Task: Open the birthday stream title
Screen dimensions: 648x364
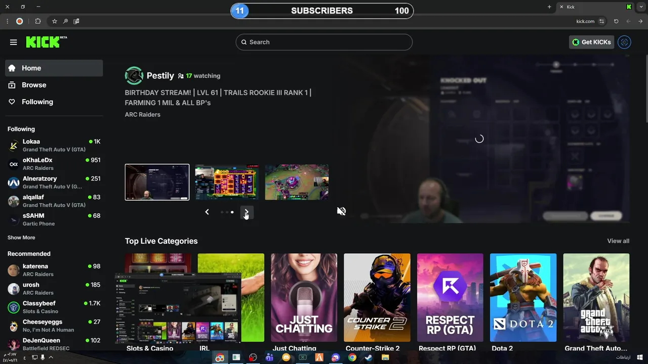Action: (x=218, y=98)
